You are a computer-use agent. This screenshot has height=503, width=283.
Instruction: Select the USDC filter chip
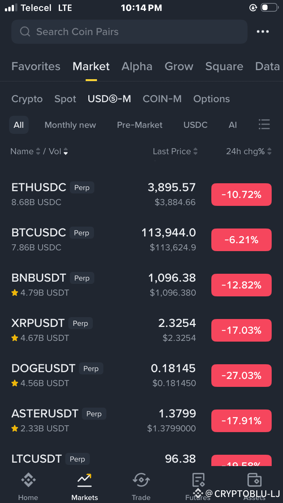[195, 125]
